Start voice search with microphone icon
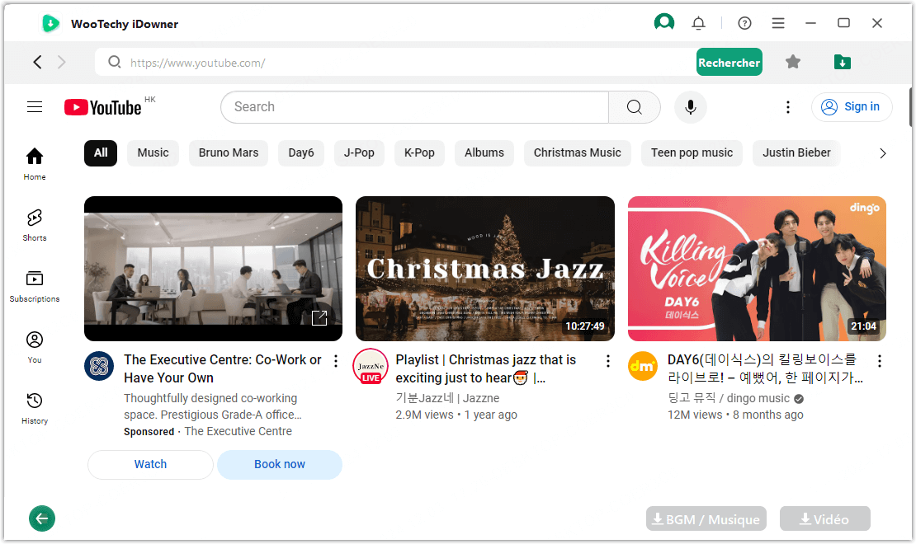The image size is (916, 544). point(691,107)
